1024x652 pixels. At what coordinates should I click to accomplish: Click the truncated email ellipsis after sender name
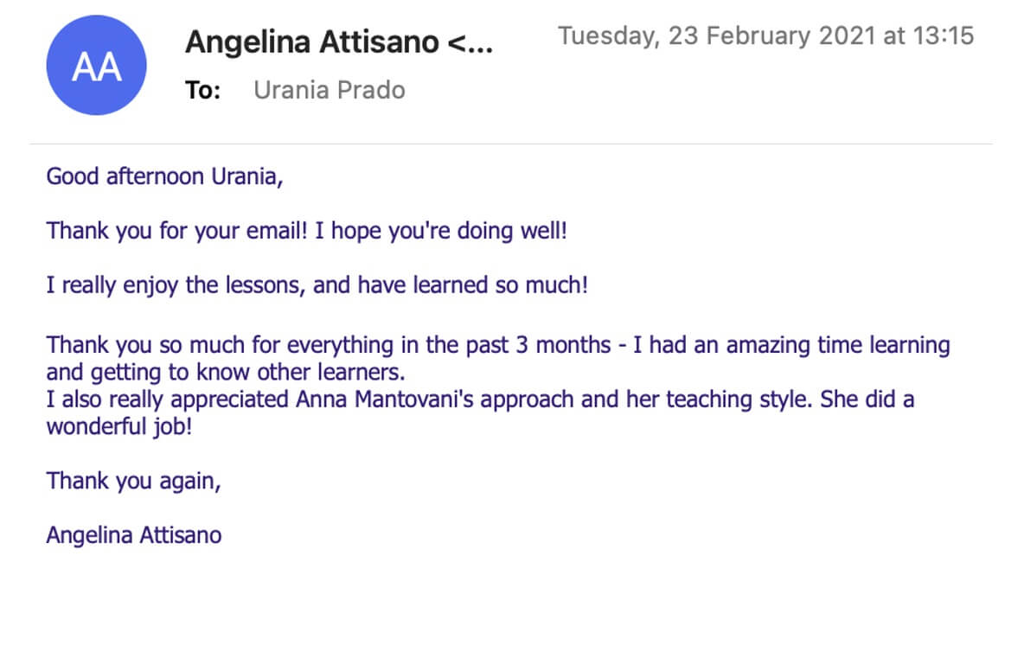(470, 43)
